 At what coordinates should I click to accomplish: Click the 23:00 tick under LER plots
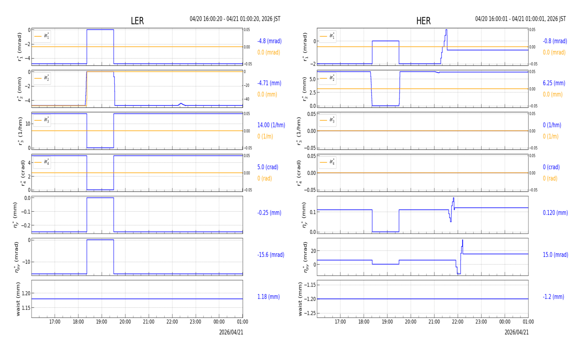[x=196, y=322]
